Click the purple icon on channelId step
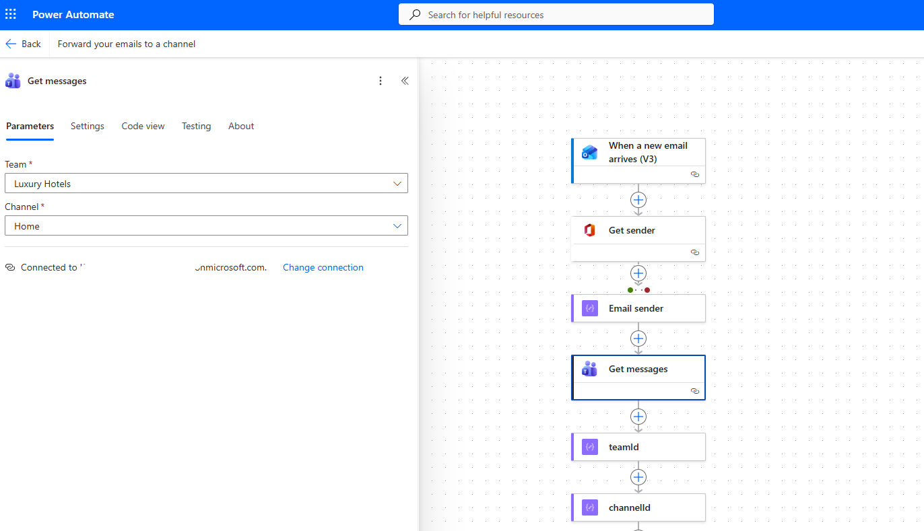Image resolution: width=924 pixels, height=531 pixels. click(590, 507)
